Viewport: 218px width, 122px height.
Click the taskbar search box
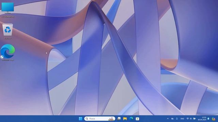100,119
